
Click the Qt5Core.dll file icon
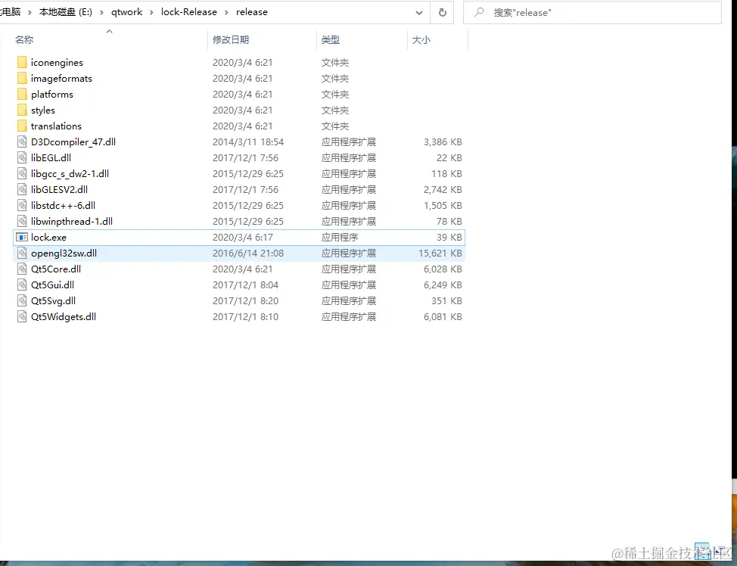pyautogui.click(x=22, y=269)
